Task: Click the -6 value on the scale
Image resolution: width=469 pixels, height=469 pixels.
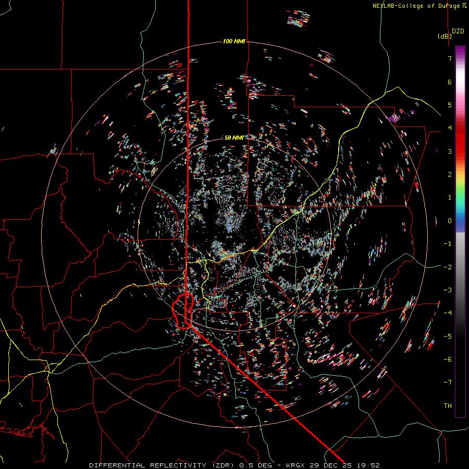Action: [x=448, y=360]
